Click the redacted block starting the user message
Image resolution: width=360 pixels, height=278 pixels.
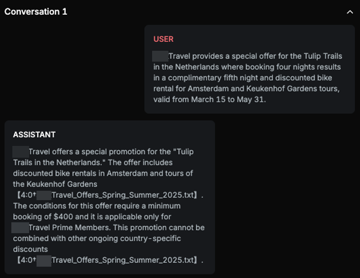coord(160,56)
